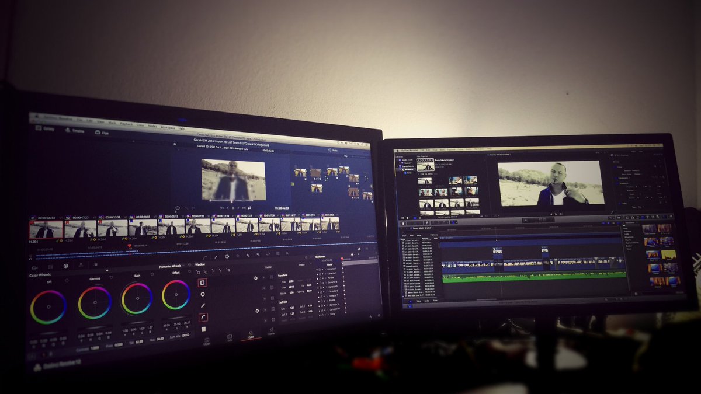Image resolution: width=701 pixels, height=394 pixels.
Task: Toggle the square Linear power window
Action: coord(203,283)
